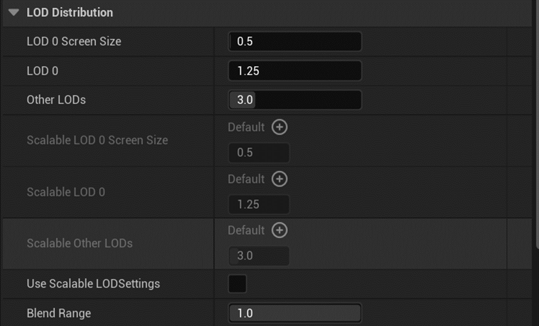Enable Use Scalable LODSettings checkbox
Viewport: 539px width, 326px height.
click(237, 284)
